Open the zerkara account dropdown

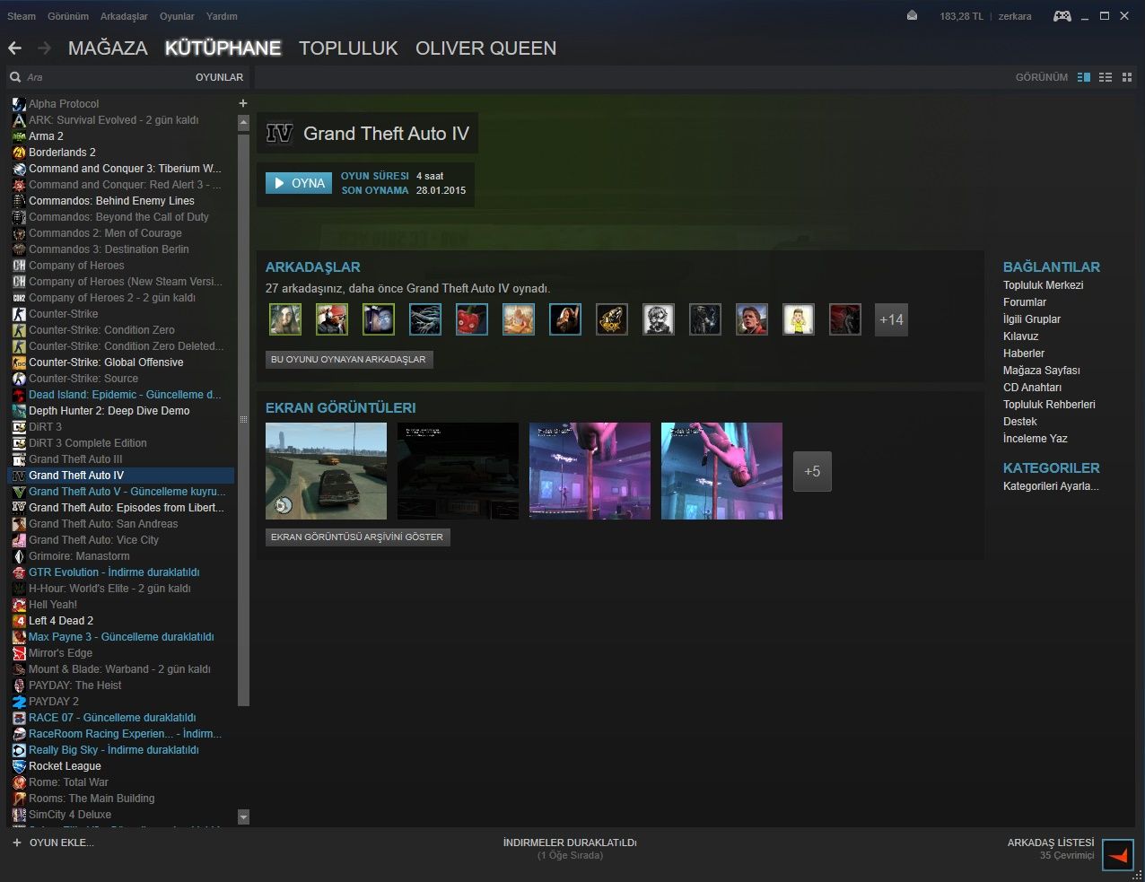[1015, 16]
